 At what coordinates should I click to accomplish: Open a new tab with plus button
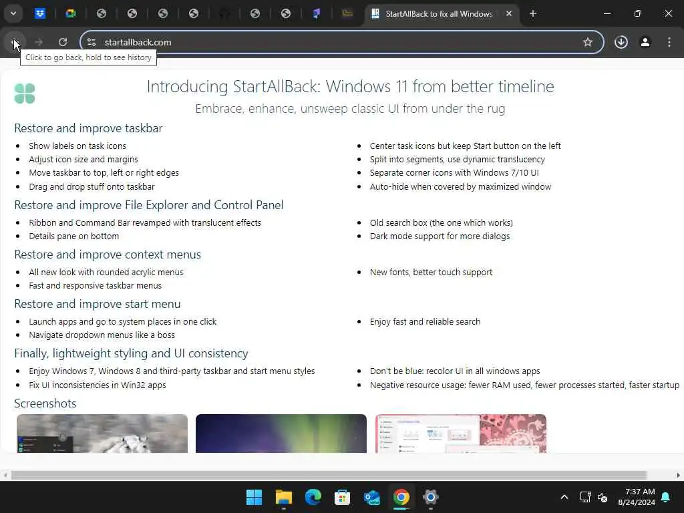click(x=532, y=13)
